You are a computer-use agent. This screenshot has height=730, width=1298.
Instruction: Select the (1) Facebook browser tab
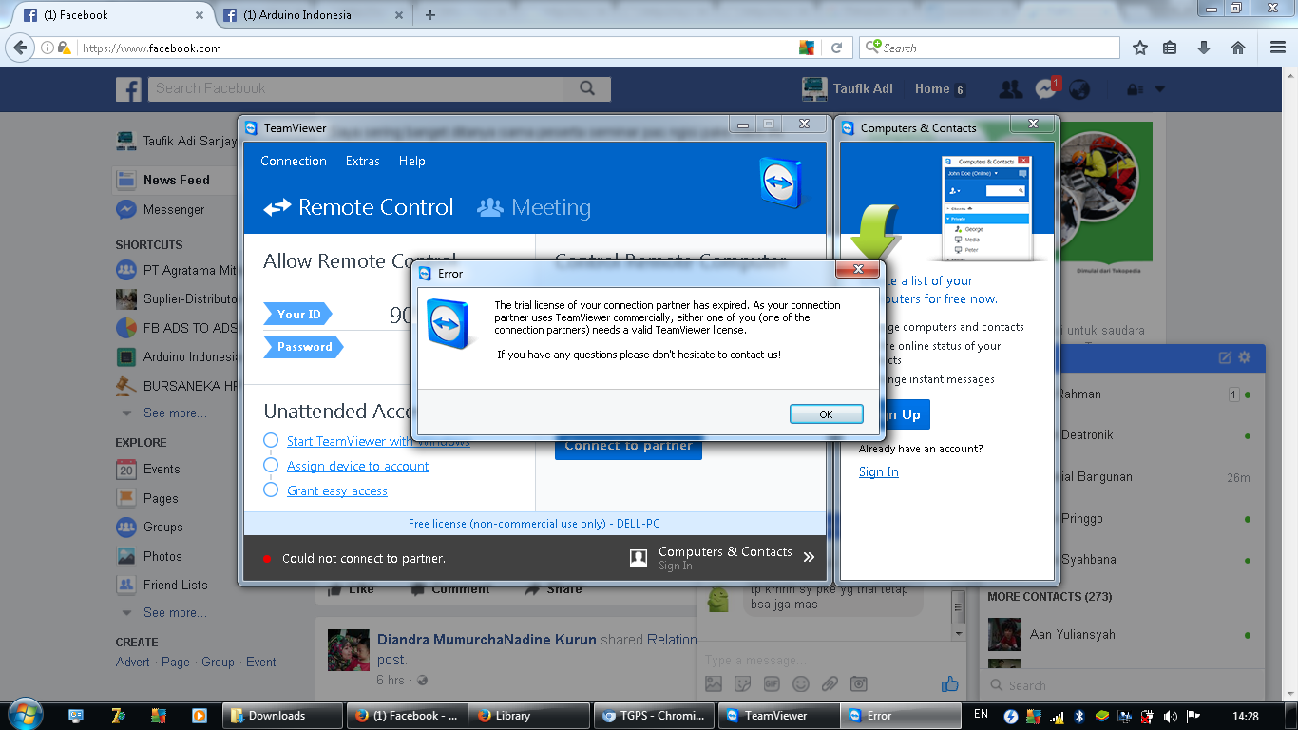[113, 15]
